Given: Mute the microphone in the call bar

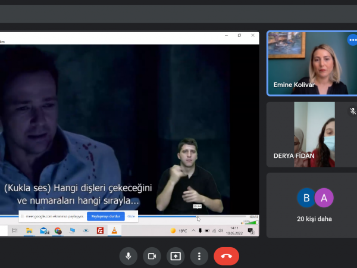Looking at the screenshot, I should click(129, 256).
